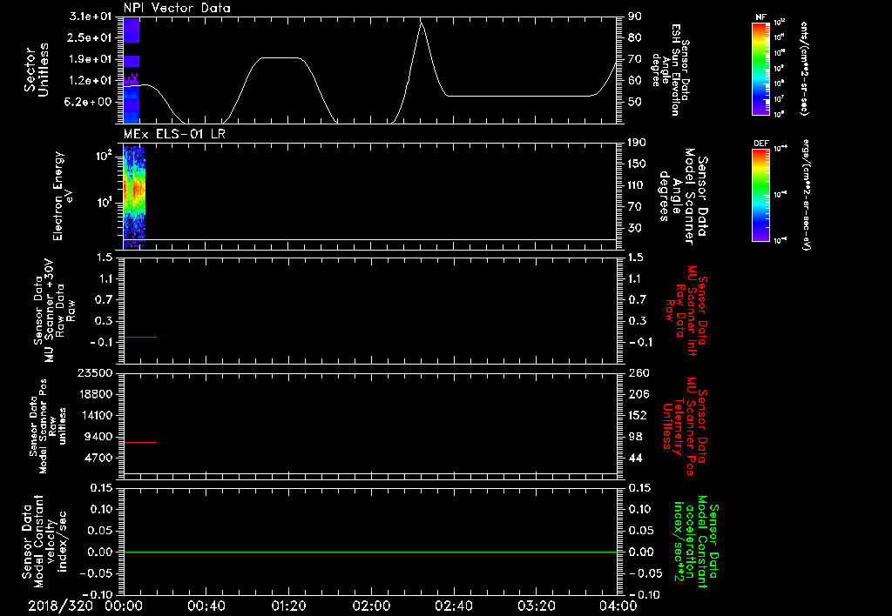Viewport: 892px width, 616px height.
Task: Click the 18800 scanner position tick value
Action: tap(94, 394)
